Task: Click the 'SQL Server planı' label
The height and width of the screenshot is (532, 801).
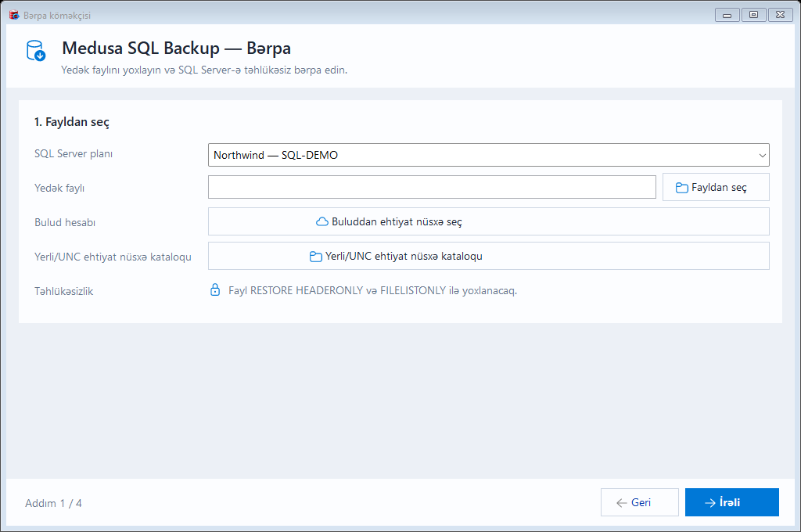Action: coord(74,154)
